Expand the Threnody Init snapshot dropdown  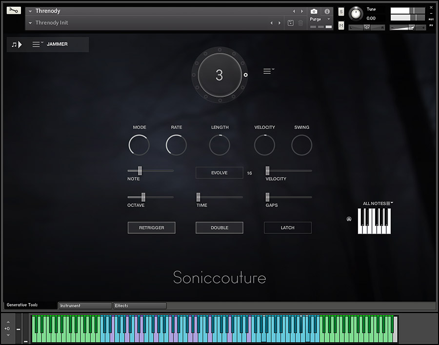(30, 23)
